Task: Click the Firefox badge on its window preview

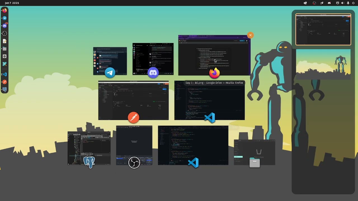Action: coord(215,73)
